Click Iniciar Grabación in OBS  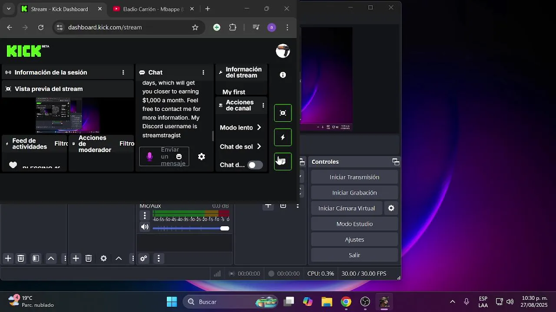coord(354,193)
